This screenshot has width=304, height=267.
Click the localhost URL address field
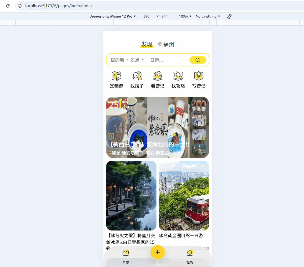(x=59, y=6)
